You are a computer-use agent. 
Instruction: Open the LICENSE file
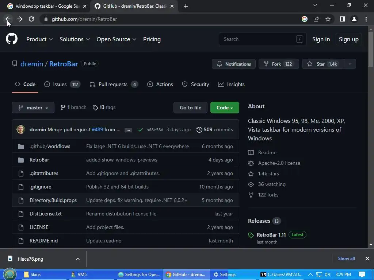pyautogui.click(x=39, y=227)
